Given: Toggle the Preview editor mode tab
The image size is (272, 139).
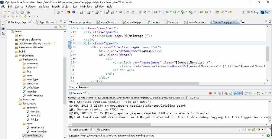Looking at the screenshot, I should (x=83, y=87).
